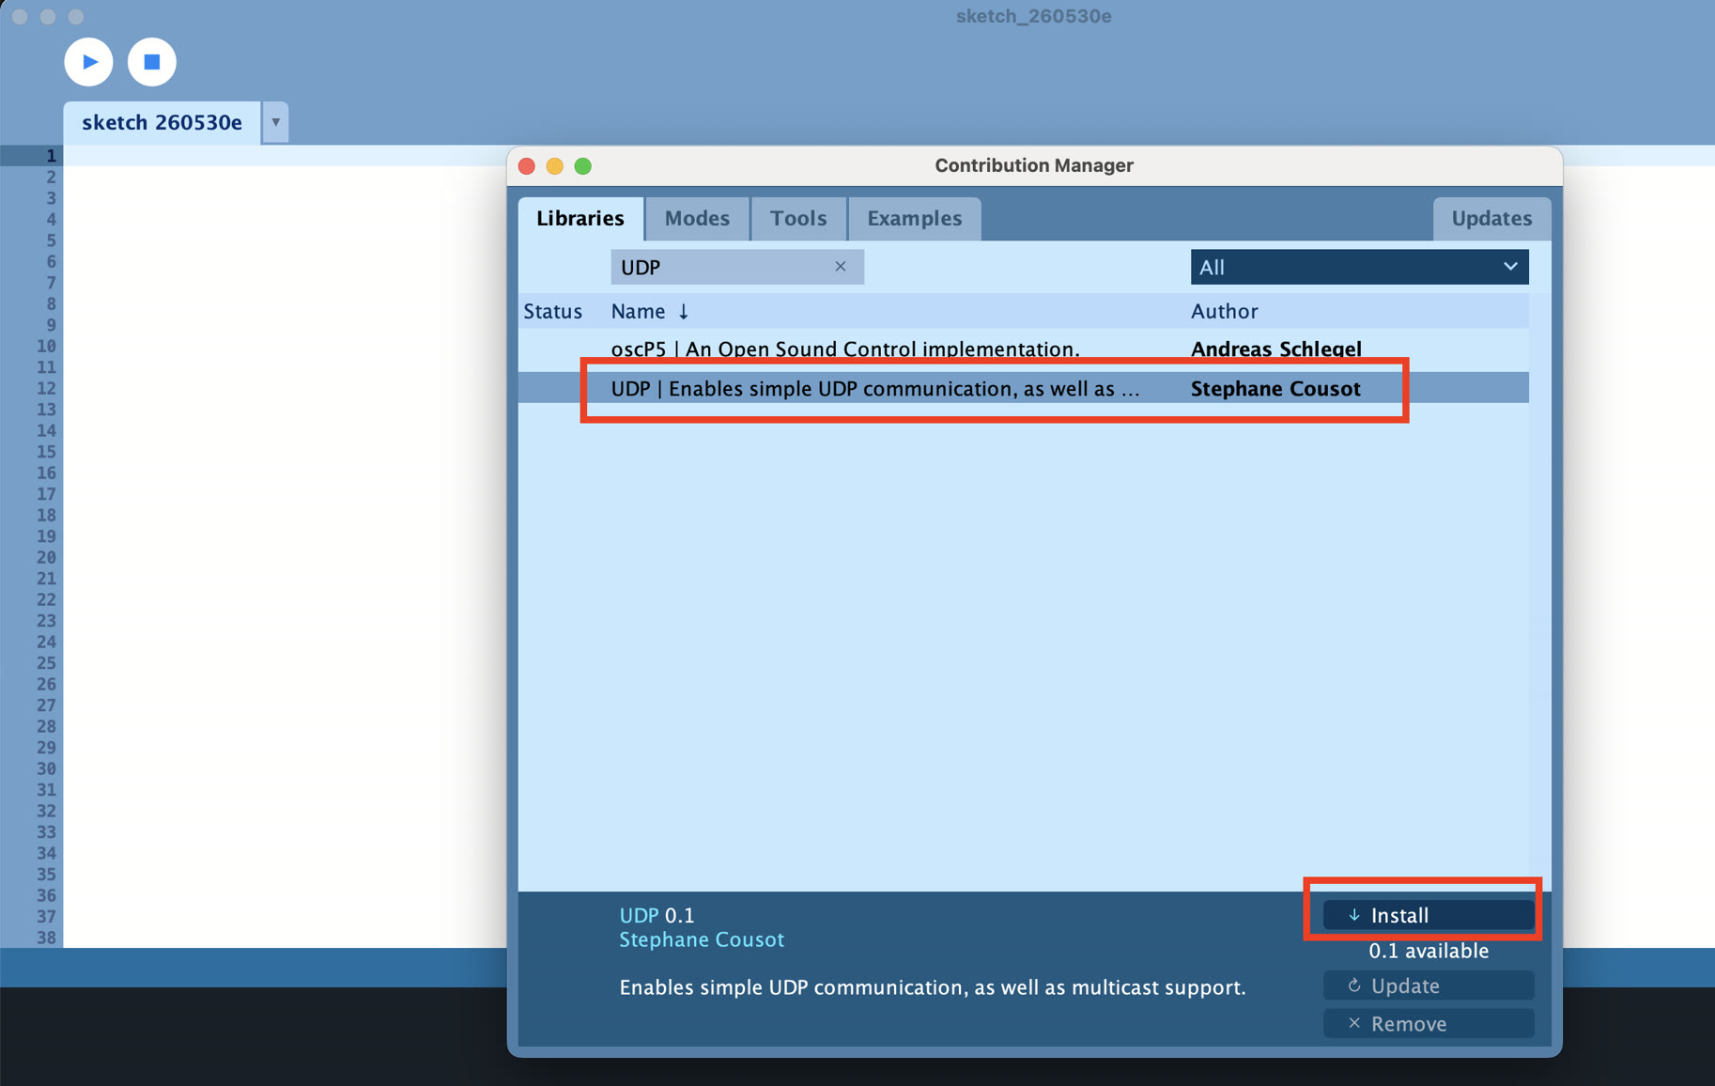Click the Status column header
Image resolution: width=1715 pixels, height=1086 pixels.
tap(552, 311)
